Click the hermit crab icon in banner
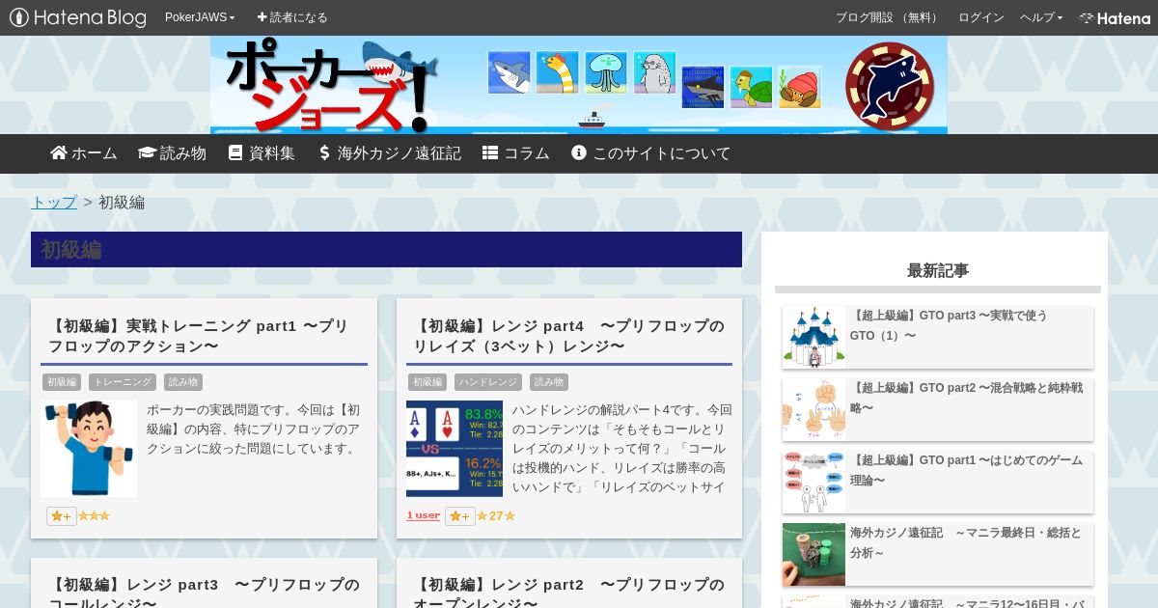Viewport: 1158px width, 608px height. pos(800,87)
